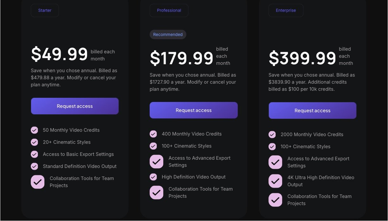The width and height of the screenshot is (388, 221).
Task: Click checkmark beside 2000 Monthly Video Credits
Action: pos(272,134)
